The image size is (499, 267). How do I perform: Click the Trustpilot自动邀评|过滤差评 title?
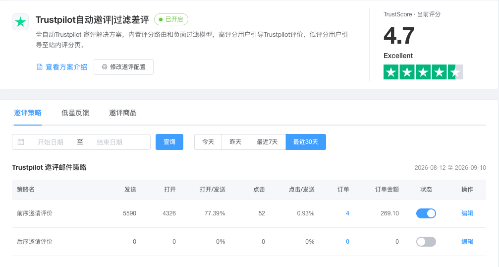pyautogui.click(x=92, y=20)
